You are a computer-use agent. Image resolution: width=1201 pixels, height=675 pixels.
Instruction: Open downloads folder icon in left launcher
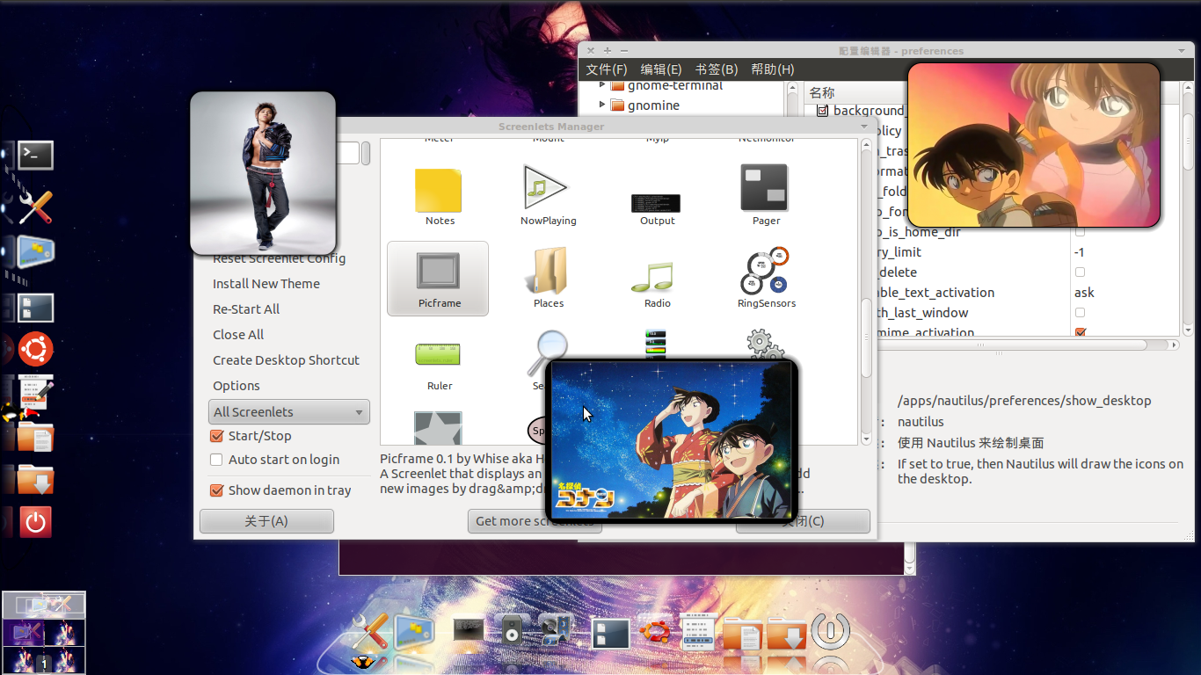tap(35, 479)
